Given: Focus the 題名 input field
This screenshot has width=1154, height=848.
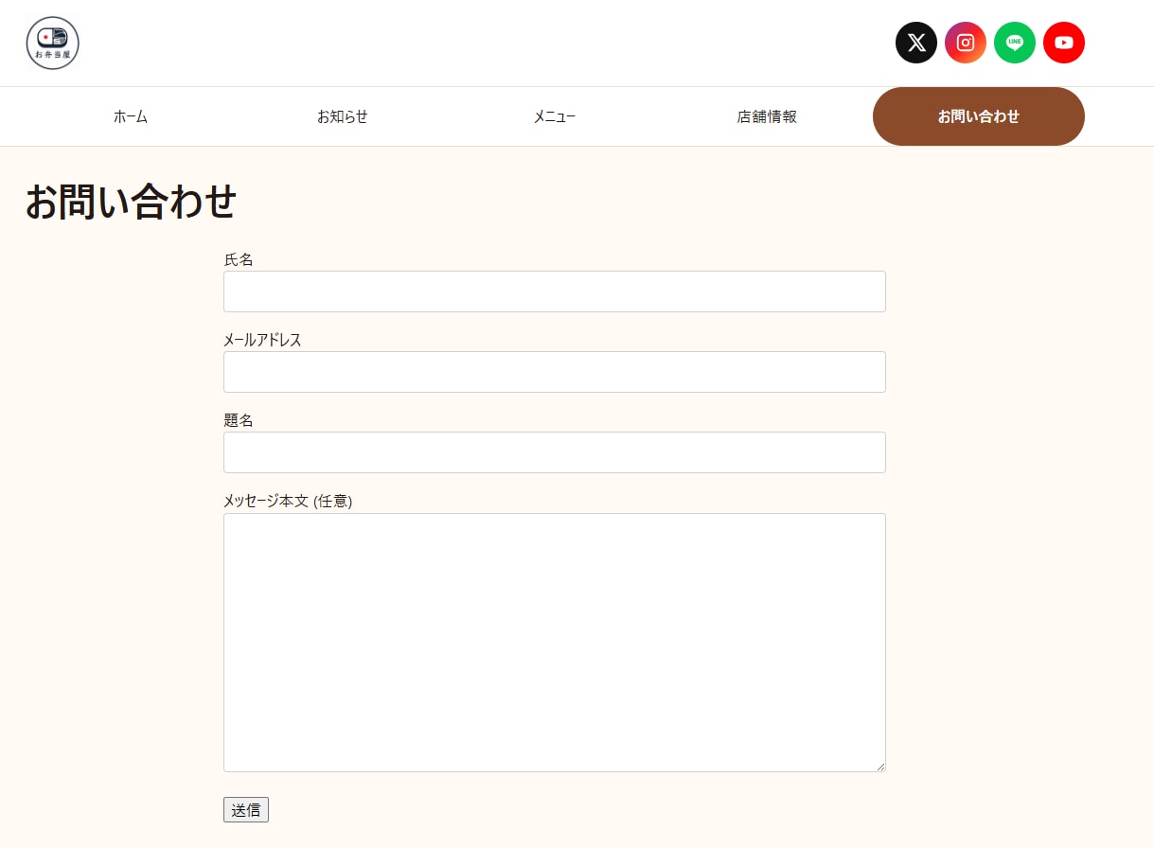Looking at the screenshot, I should [555, 452].
